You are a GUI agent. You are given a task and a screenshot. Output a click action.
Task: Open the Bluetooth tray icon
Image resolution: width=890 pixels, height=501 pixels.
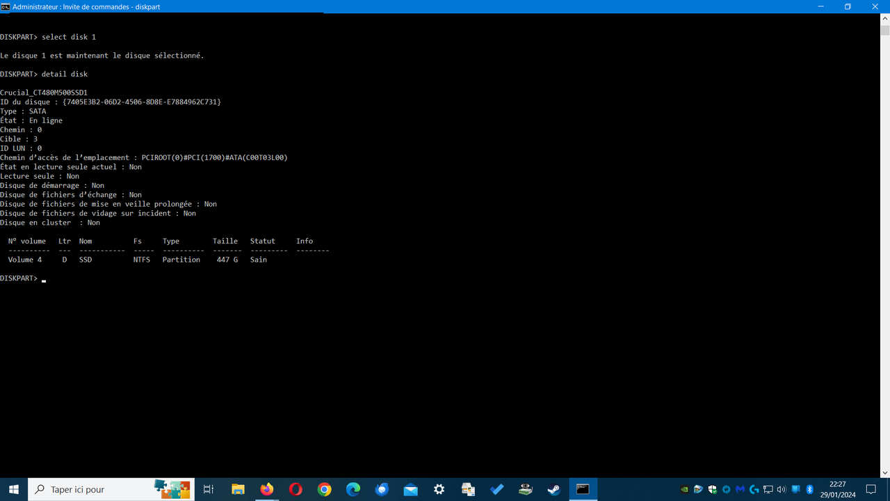(809, 489)
